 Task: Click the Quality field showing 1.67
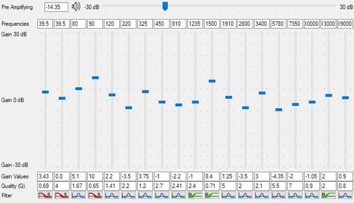point(78,186)
